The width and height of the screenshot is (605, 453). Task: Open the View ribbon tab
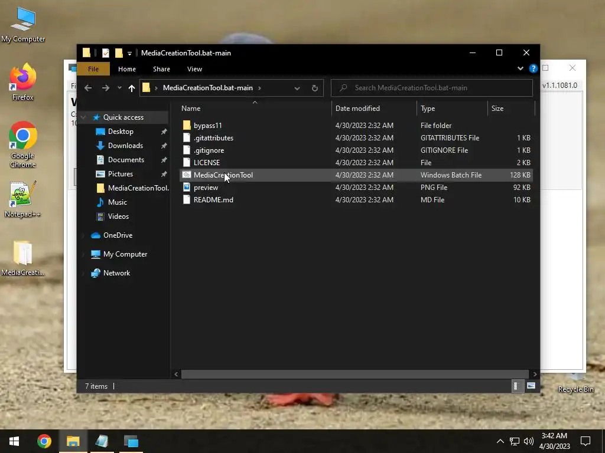194,69
